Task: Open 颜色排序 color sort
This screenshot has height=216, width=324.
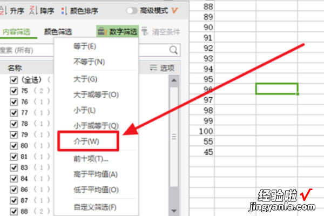Action: (80, 11)
